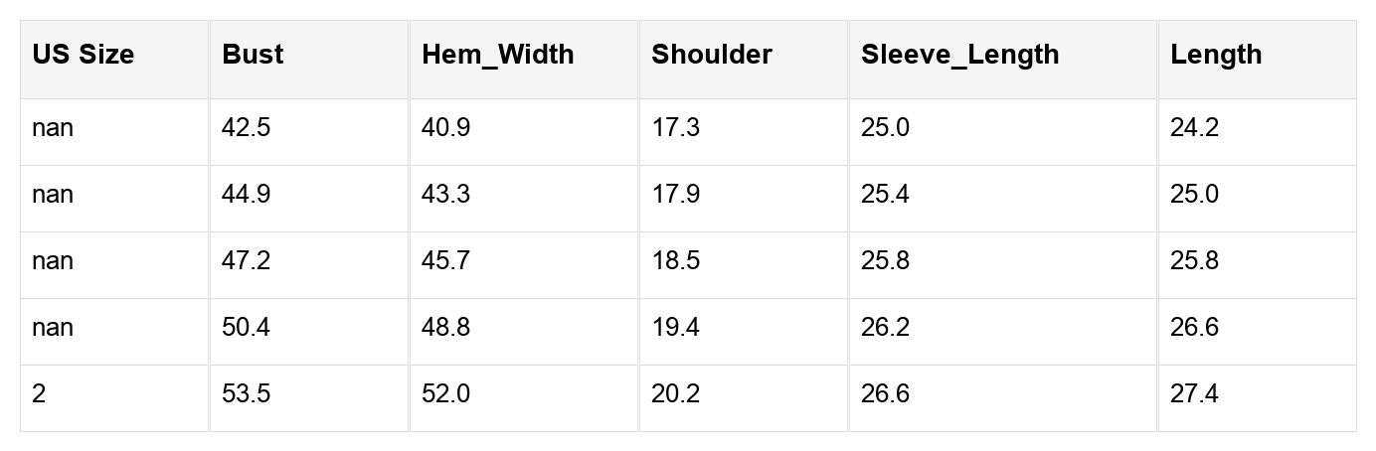
Task: Click the US Size cell containing 2
Action: (x=39, y=394)
